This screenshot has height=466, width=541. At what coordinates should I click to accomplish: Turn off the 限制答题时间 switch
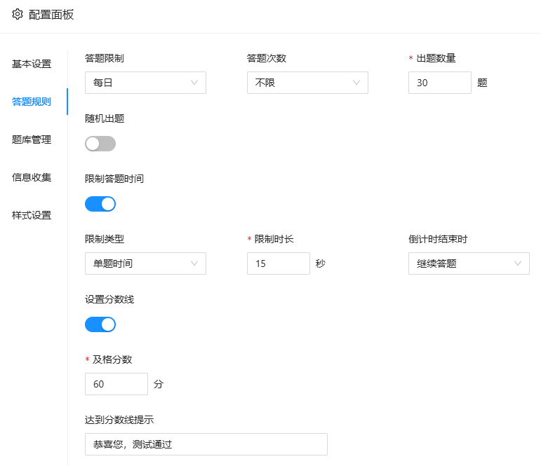tap(100, 204)
